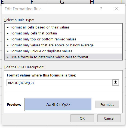Click into the =MOD(ROW(),2) formula field
Image resolution: width=126 pixels, height=128 pixels.
(x=60, y=83)
